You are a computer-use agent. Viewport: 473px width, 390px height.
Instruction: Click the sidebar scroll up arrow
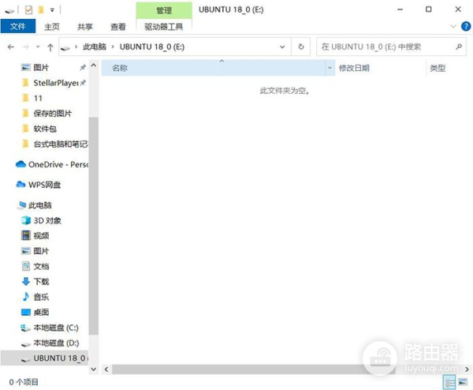coord(94,66)
